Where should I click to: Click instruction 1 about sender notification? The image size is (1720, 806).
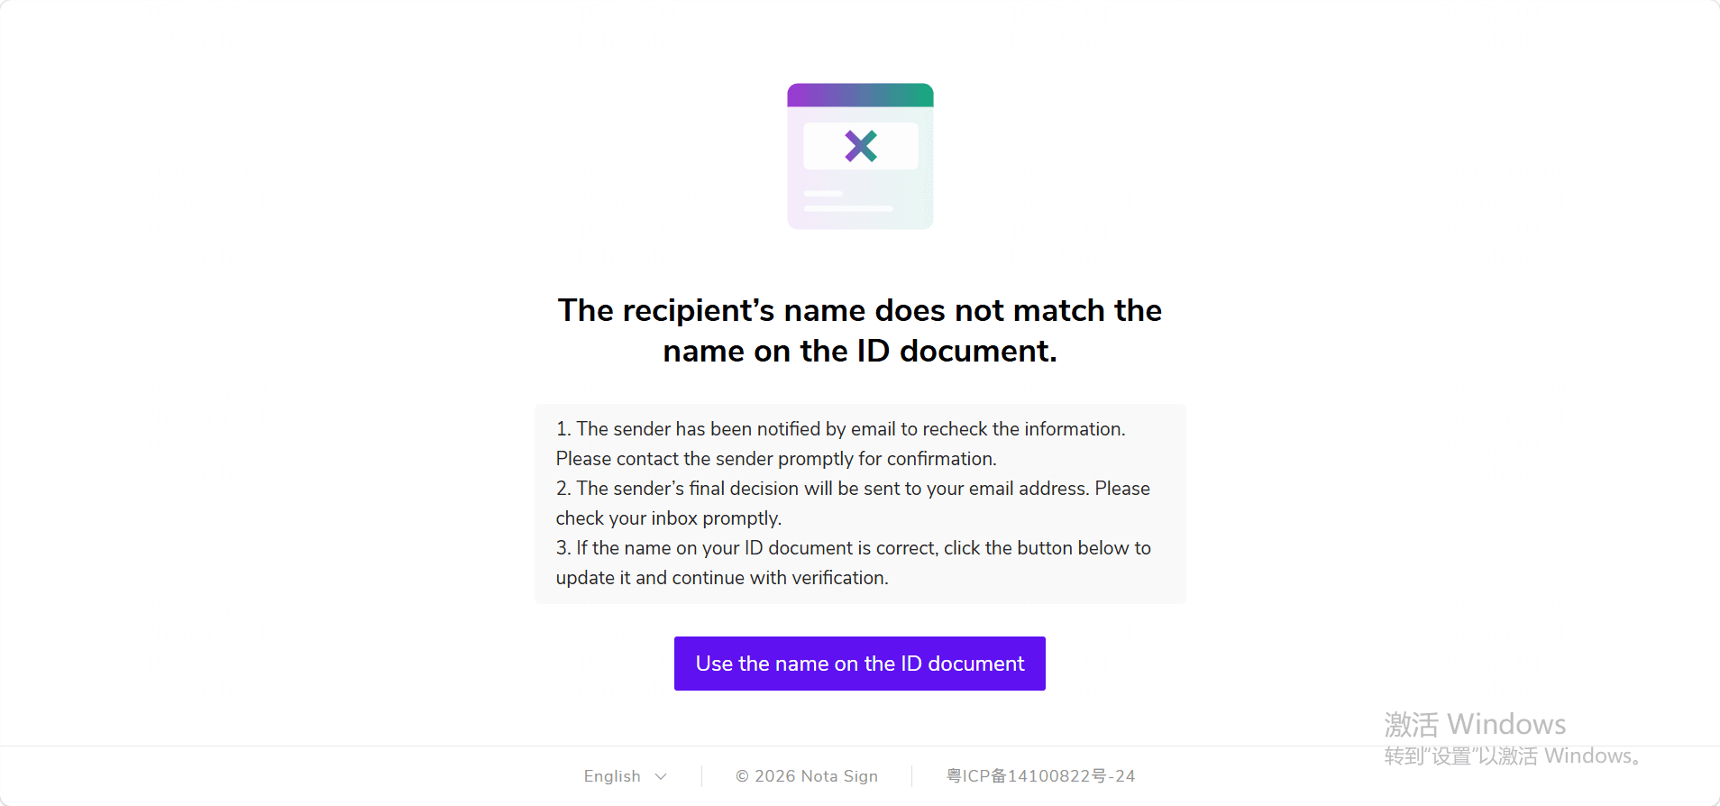[840, 444]
